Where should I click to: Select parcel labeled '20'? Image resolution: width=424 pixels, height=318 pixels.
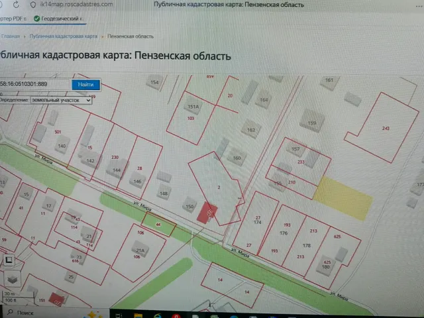[x=230, y=95]
